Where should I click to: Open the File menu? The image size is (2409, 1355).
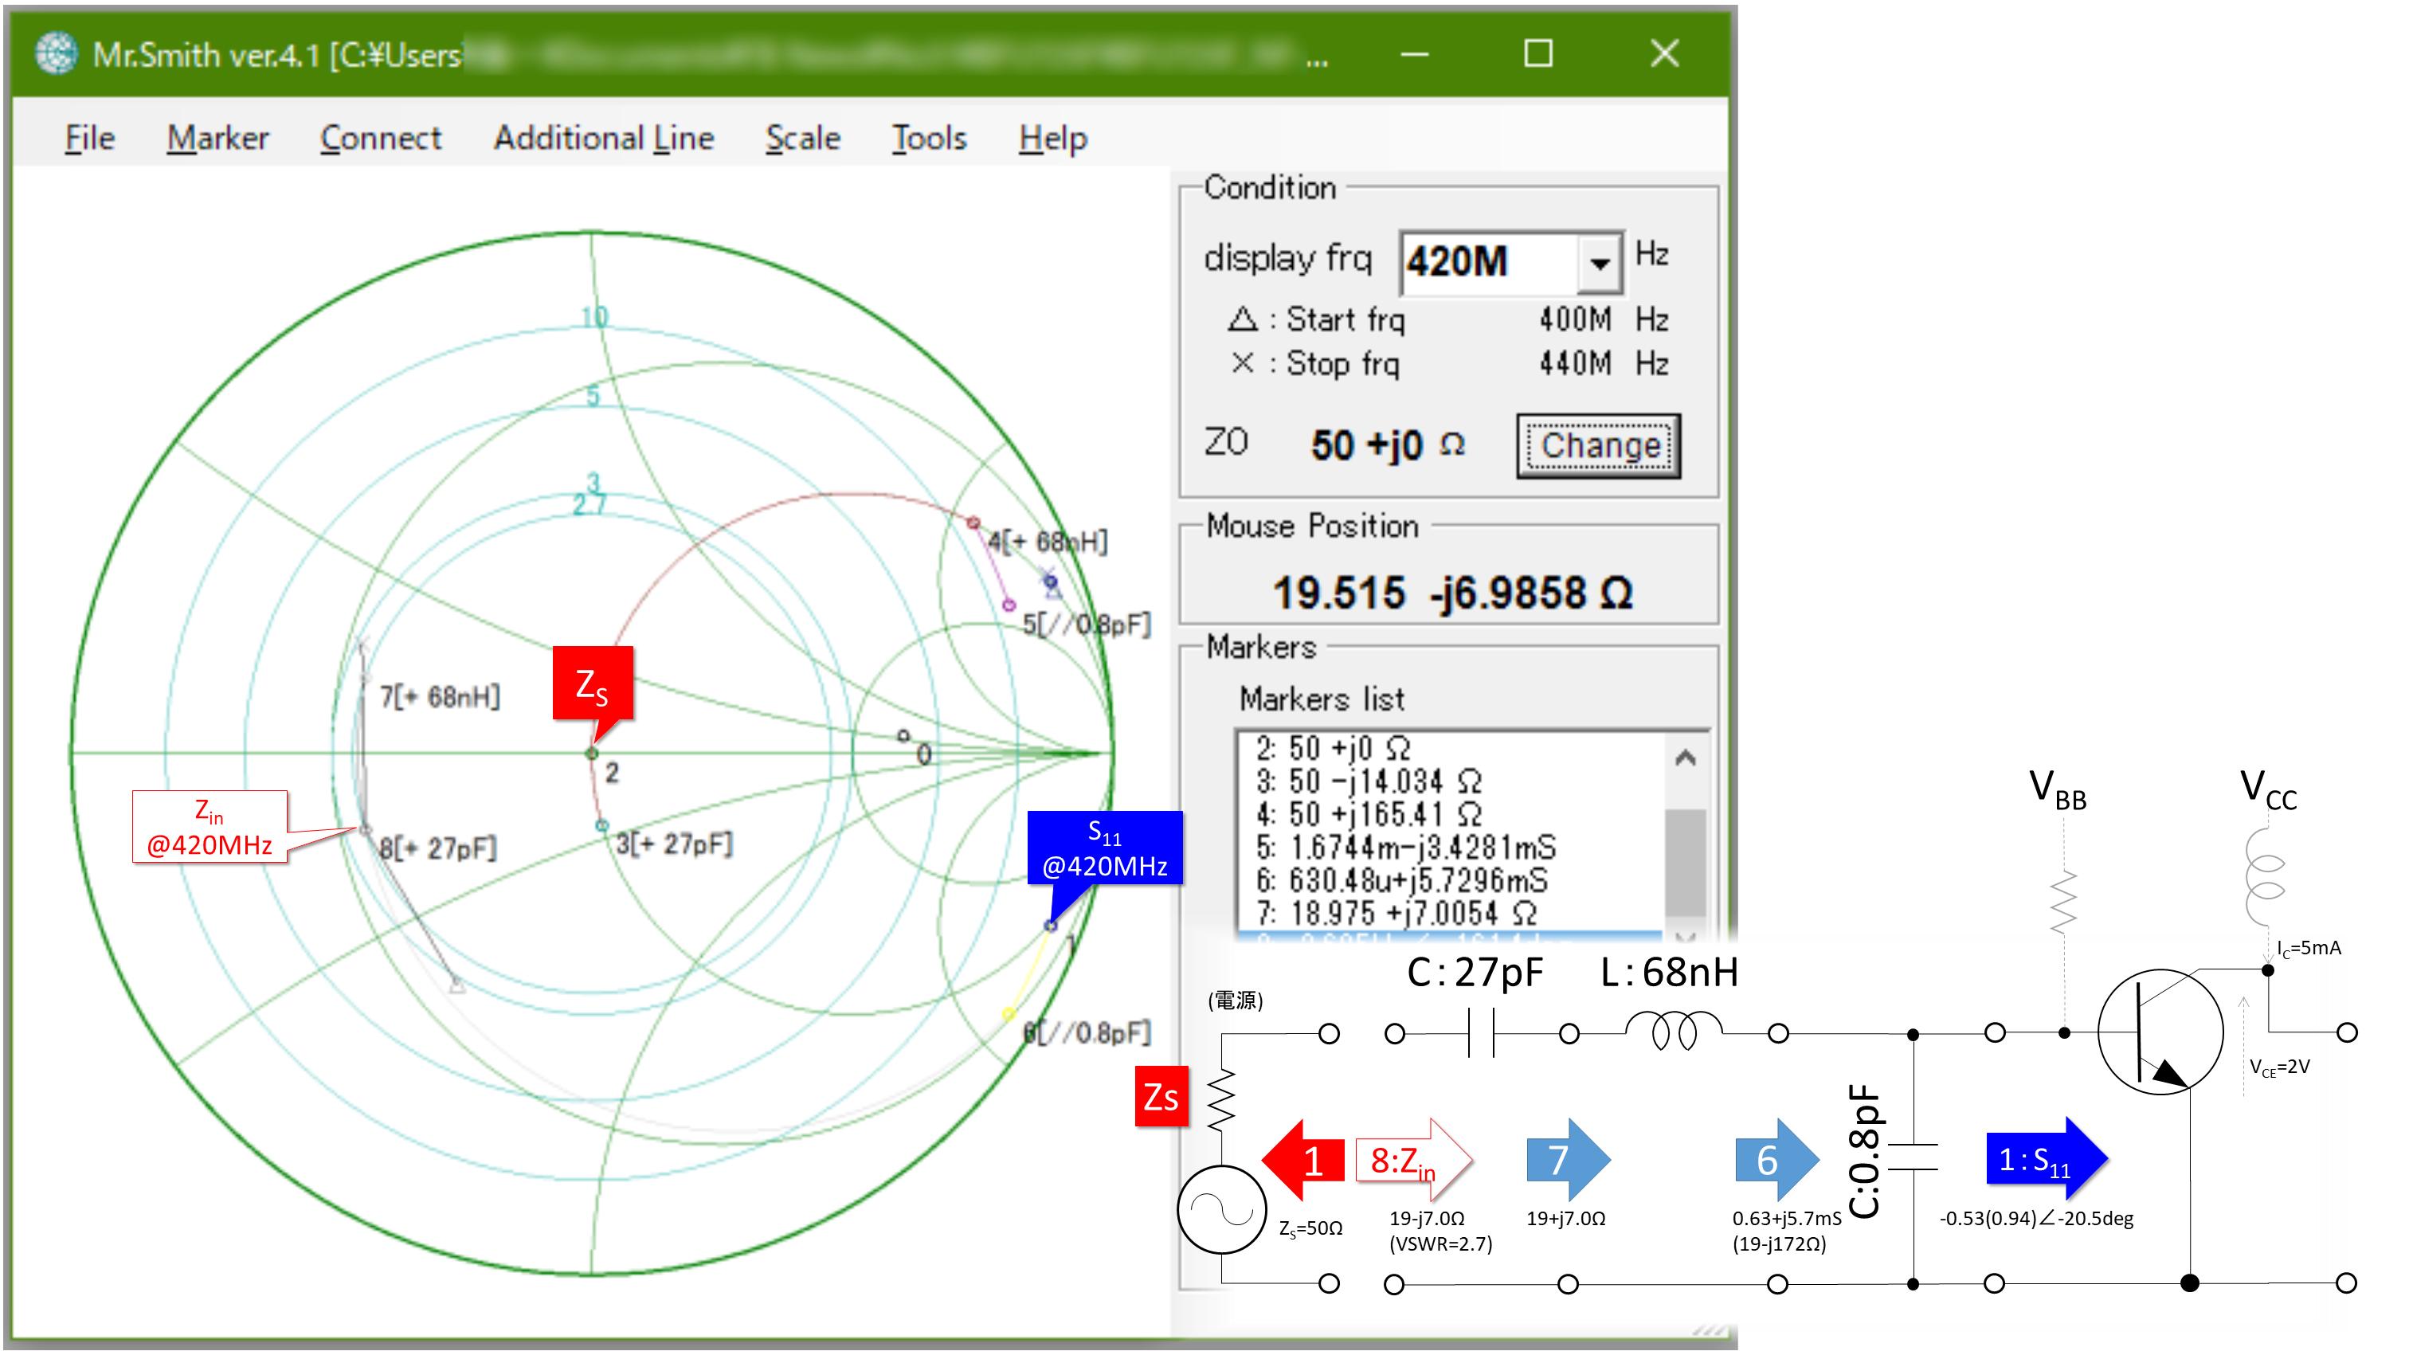(x=90, y=139)
